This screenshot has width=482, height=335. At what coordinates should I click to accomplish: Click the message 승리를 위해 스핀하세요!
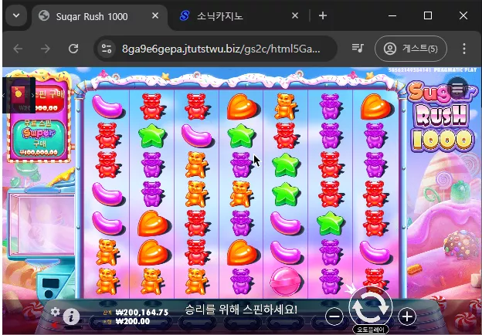pos(241,310)
